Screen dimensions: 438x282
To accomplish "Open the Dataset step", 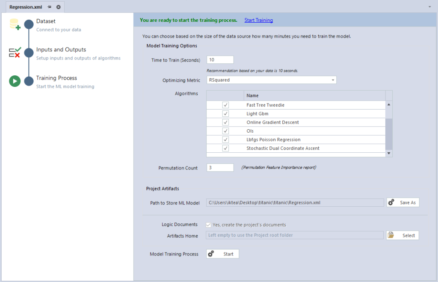I will tap(46, 21).
